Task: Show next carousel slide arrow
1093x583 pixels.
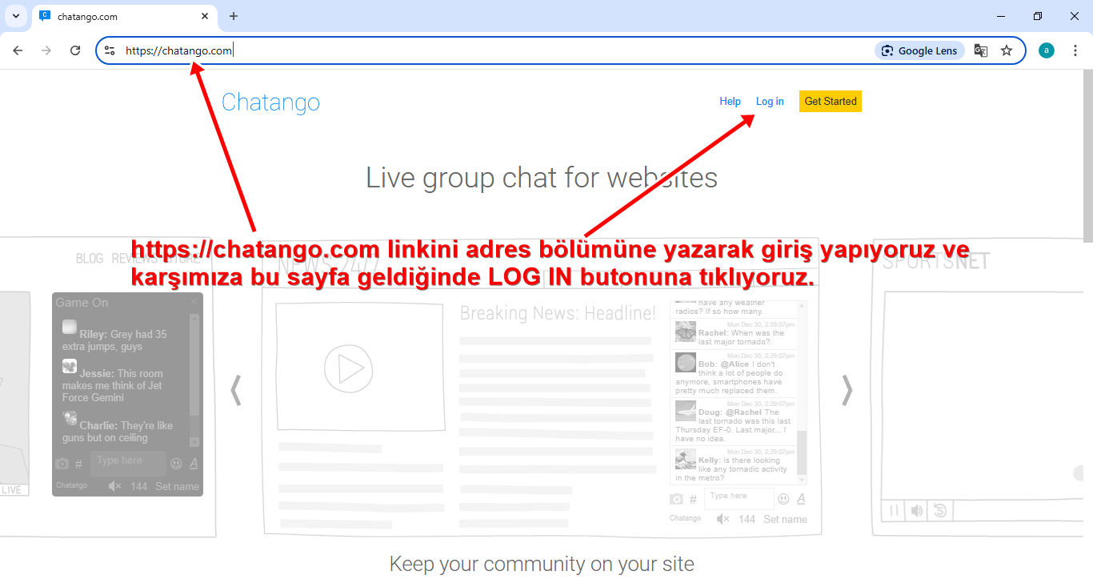Action: [847, 390]
